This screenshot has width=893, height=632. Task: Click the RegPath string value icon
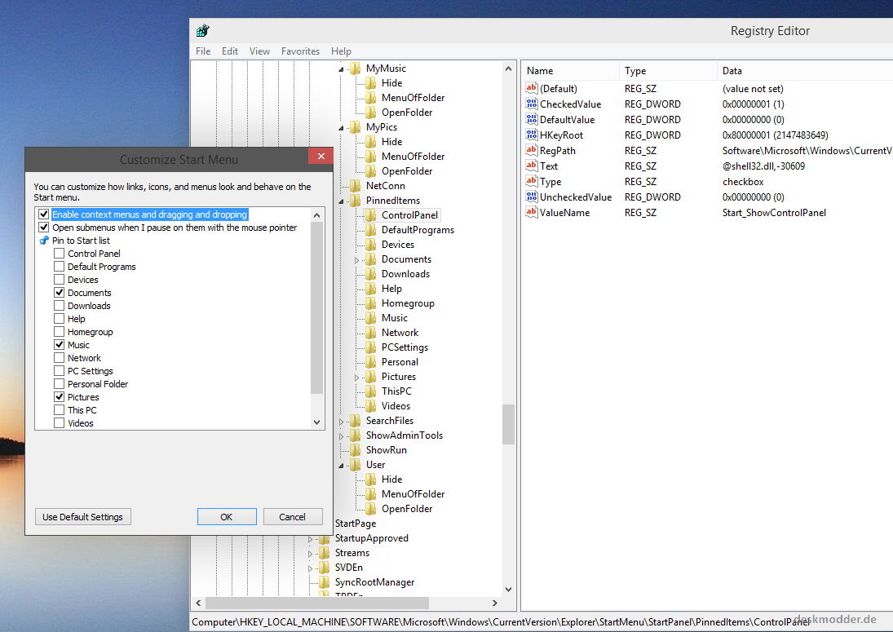pyautogui.click(x=532, y=150)
